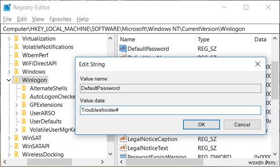
Task: Open the Favorites menu
Action: (x=60, y=19)
